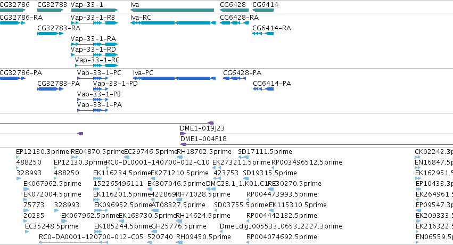Open the CG6414 gene label
The height and width of the screenshot is (245, 453).
[265, 5]
